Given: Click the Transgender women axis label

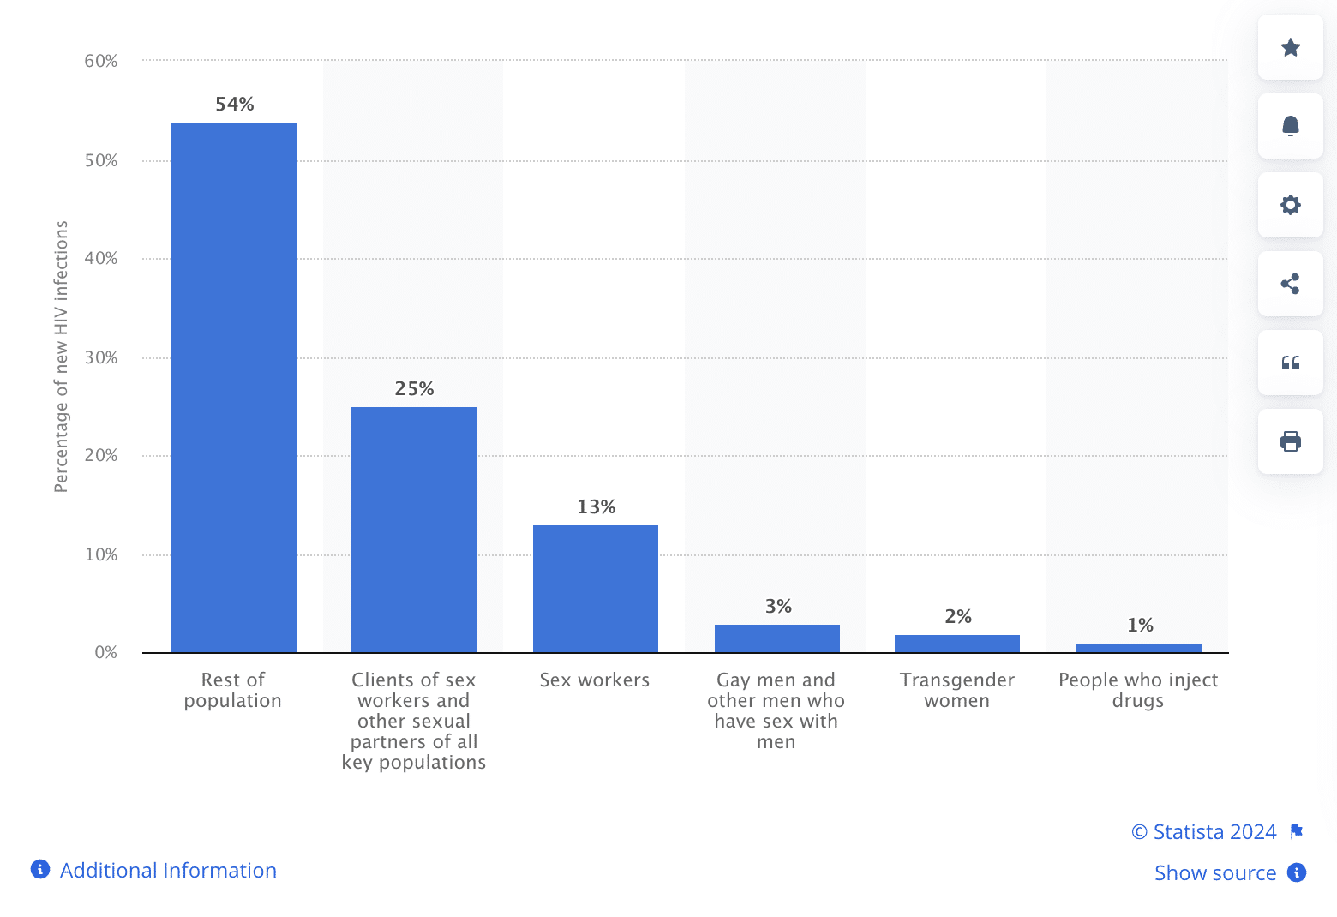Looking at the screenshot, I should (957, 690).
